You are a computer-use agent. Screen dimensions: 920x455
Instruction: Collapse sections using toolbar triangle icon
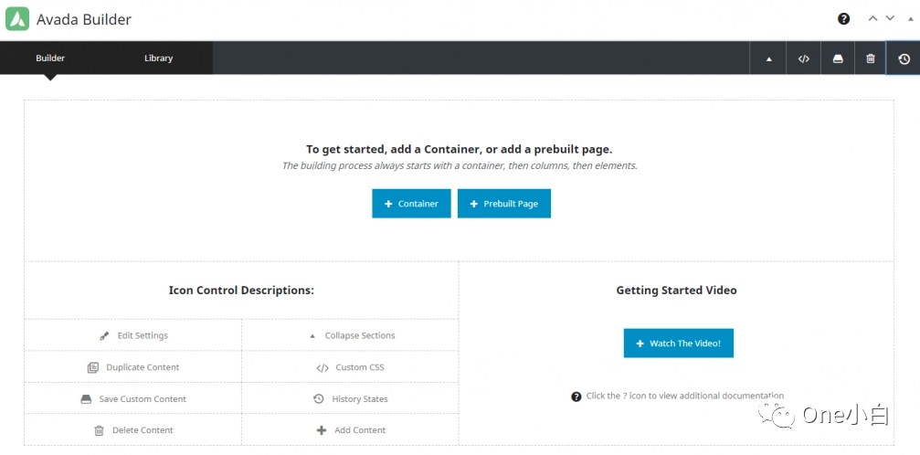[x=768, y=58]
